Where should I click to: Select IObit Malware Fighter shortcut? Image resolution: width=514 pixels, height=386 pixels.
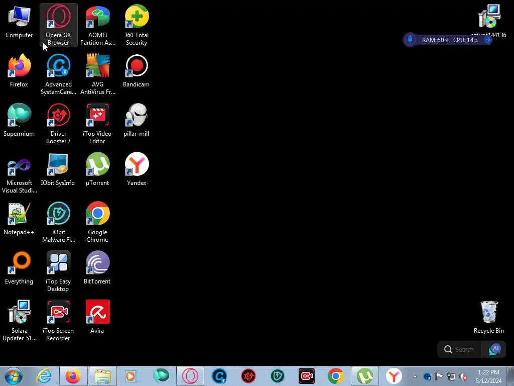tap(58, 222)
